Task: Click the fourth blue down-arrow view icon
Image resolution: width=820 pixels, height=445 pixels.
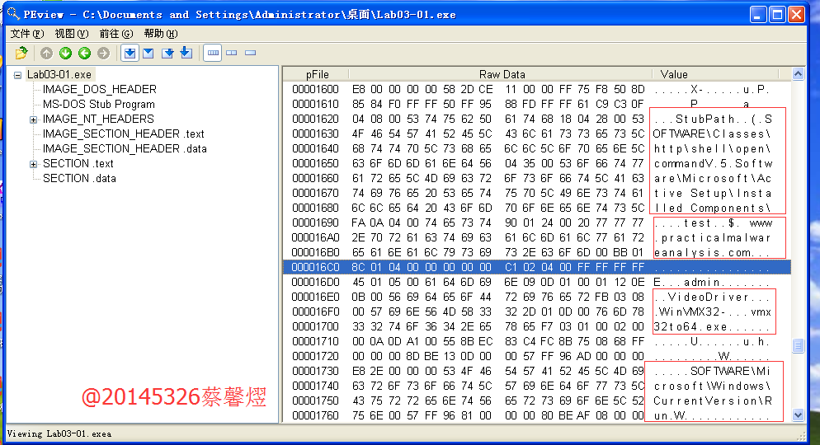Action: tap(186, 54)
